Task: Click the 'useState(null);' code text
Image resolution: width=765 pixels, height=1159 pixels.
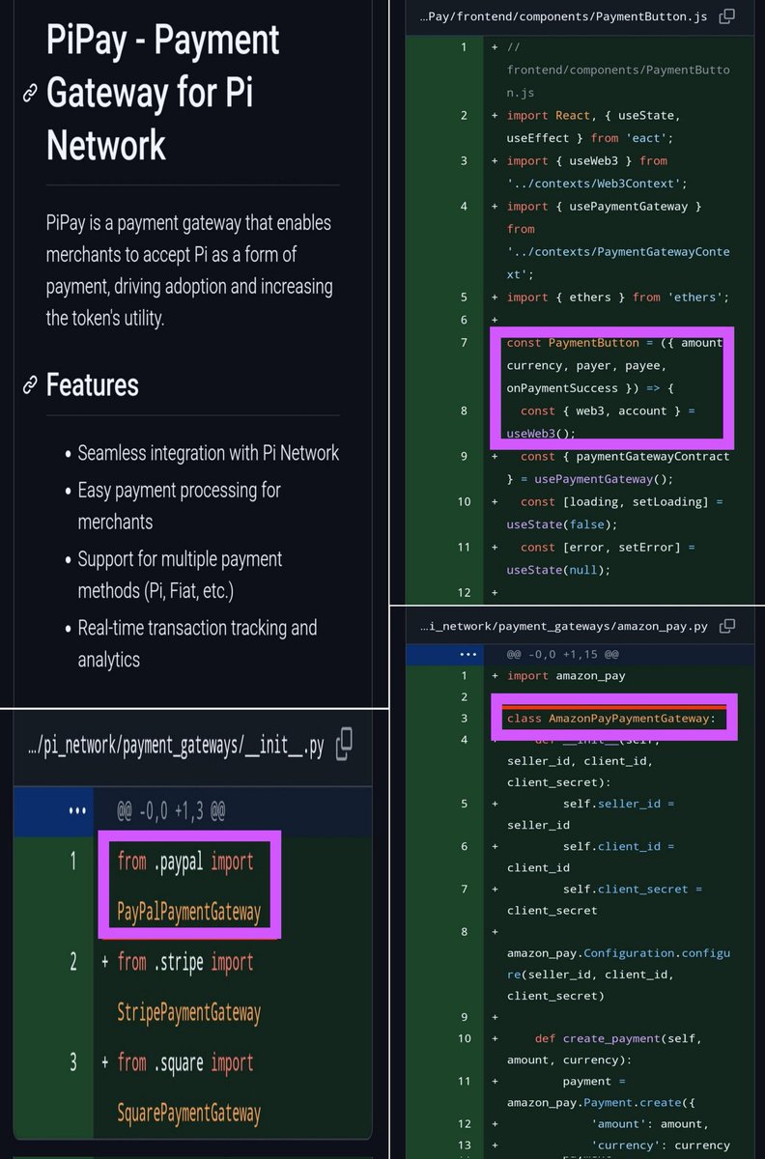Action: coord(558,570)
